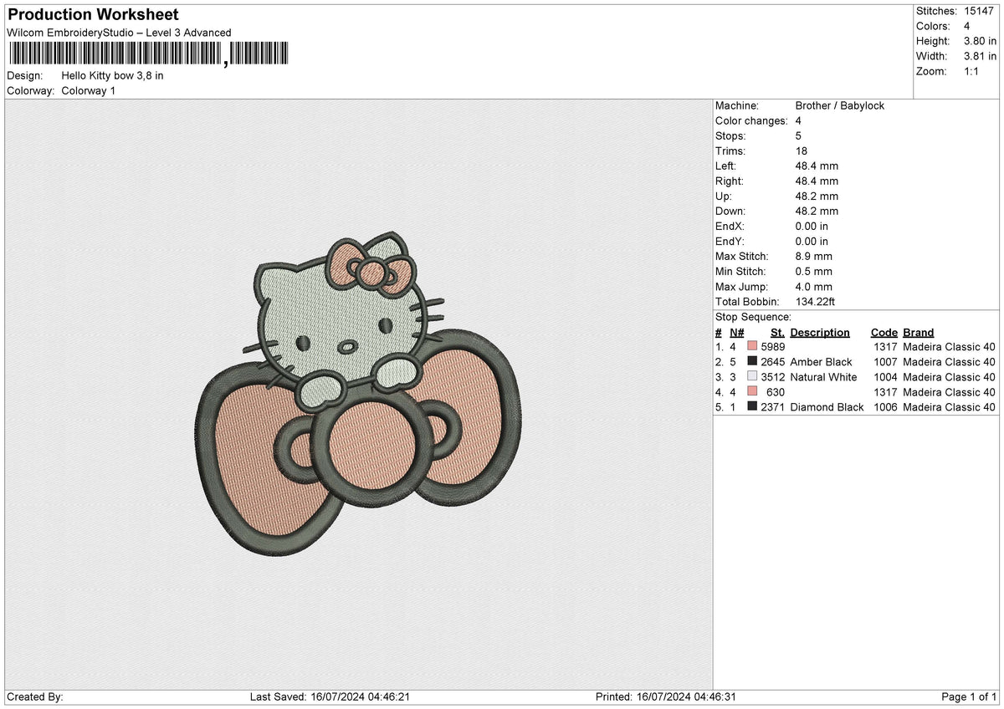1004x709 pixels.
Task: Click the 'EndX:' label
Action: (x=730, y=227)
